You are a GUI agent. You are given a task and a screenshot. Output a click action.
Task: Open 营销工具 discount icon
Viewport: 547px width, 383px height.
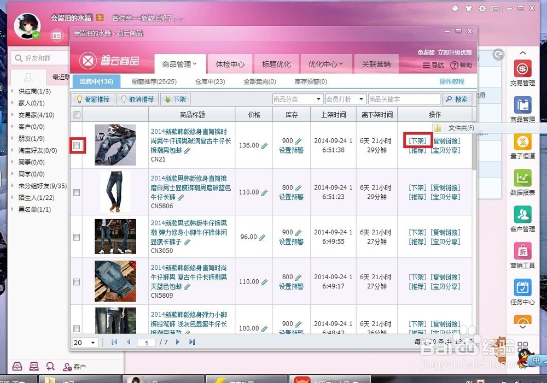point(522,251)
